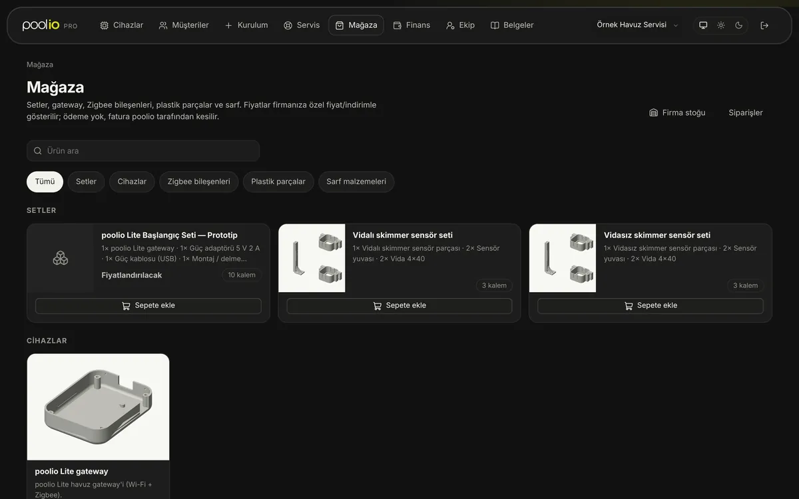Filter by Sarf malzemeleri

click(x=356, y=182)
